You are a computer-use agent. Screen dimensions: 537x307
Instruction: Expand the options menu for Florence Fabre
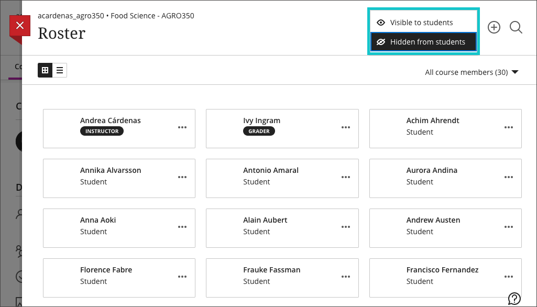(x=182, y=277)
